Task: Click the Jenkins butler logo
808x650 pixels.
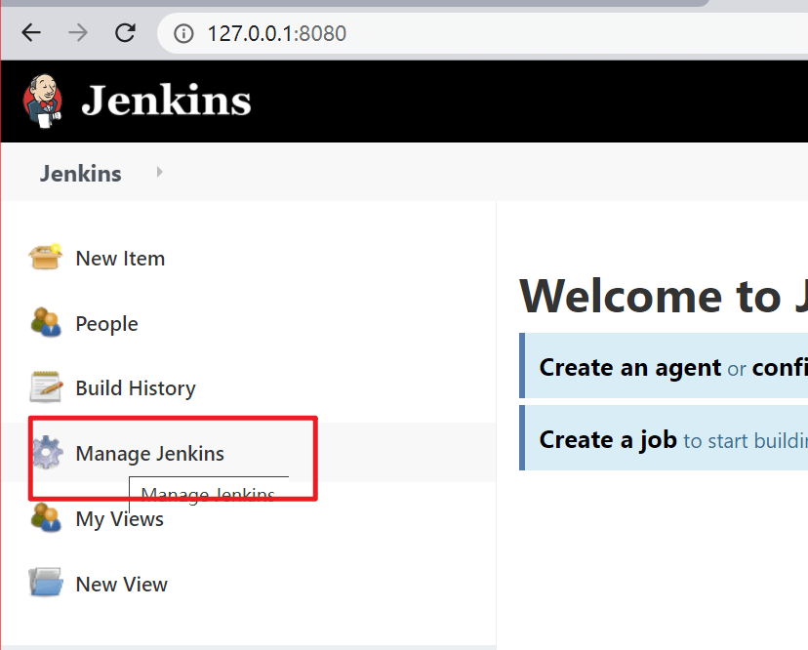Action: [43, 102]
